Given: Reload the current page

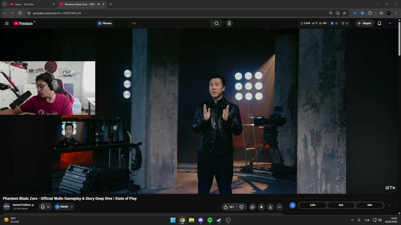Looking at the screenshot, I should point(20,13).
